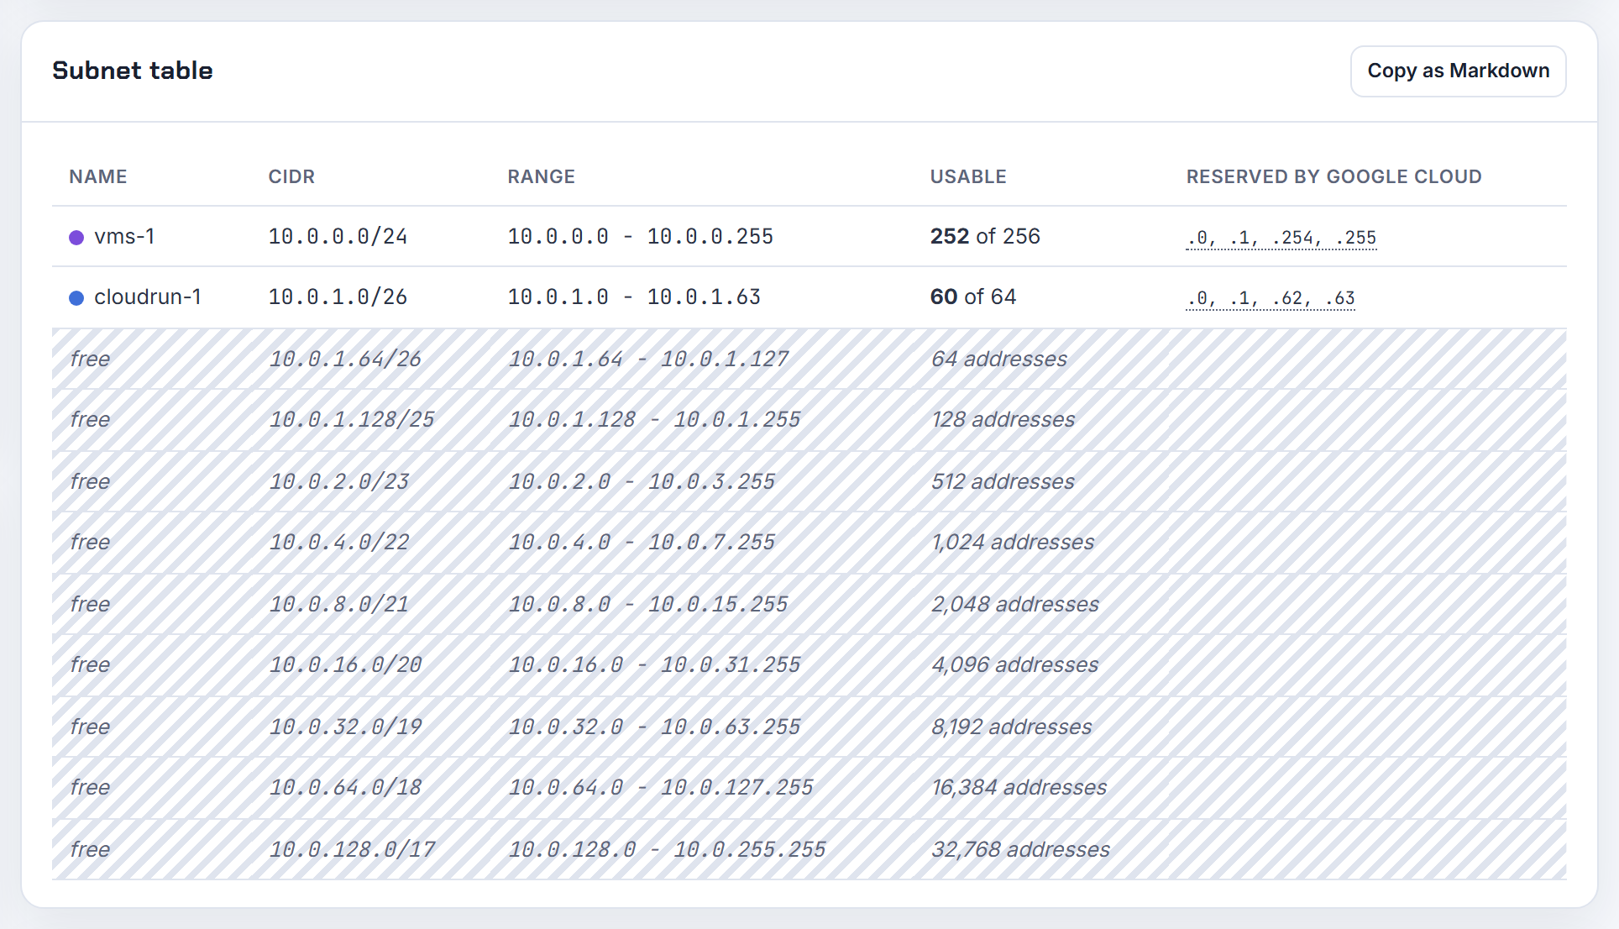Screen dimensions: 1619x929
Task: Select the blue dot next to cloudrun-1
Action: (x=76, y=298)
